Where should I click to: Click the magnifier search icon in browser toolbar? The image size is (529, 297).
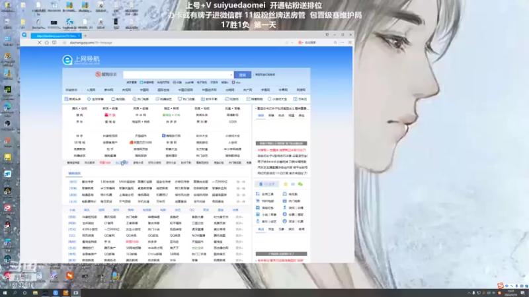(x=335, y=43)
